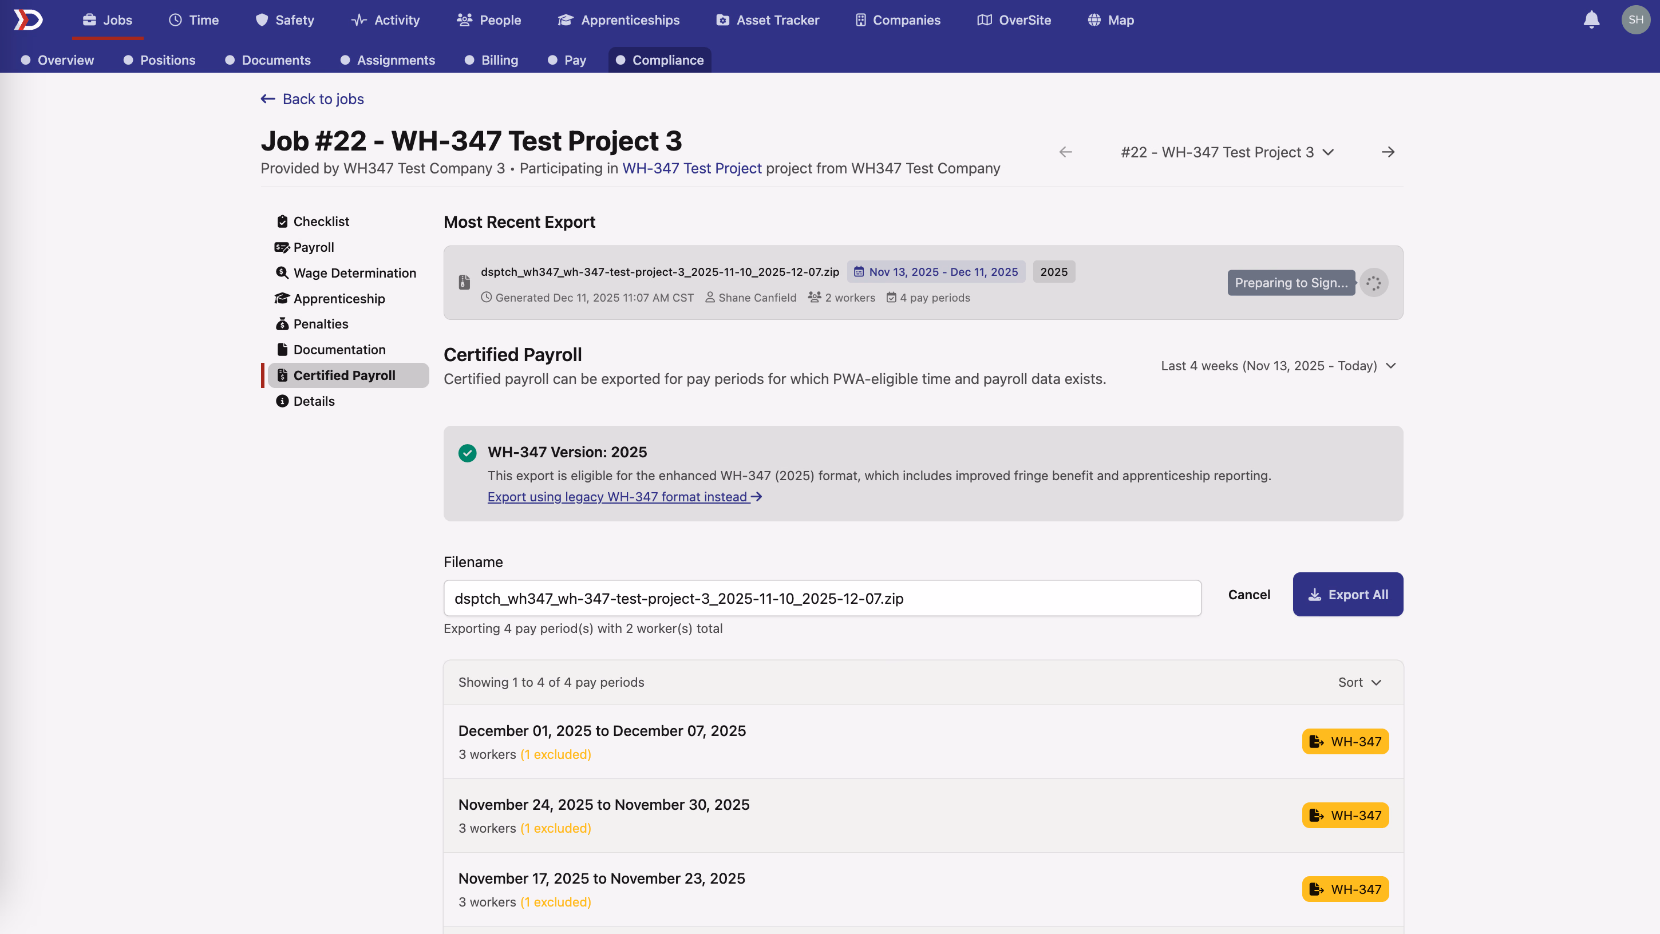Cancel the certified payroll export

point(1249,595)
